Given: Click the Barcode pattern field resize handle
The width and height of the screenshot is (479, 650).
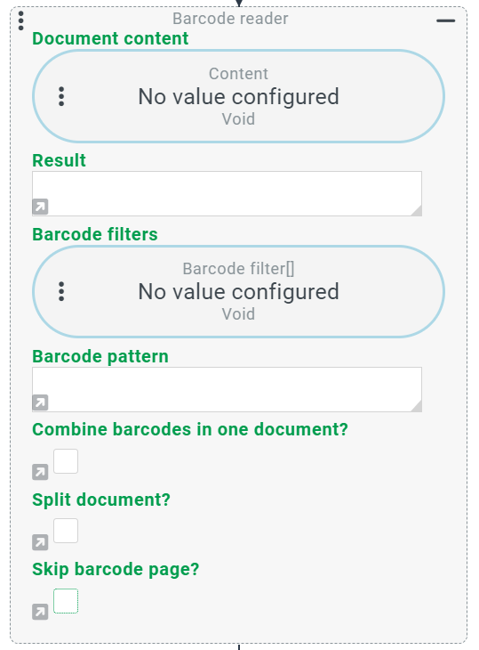Looking at the screenshot, I should 417,406.
